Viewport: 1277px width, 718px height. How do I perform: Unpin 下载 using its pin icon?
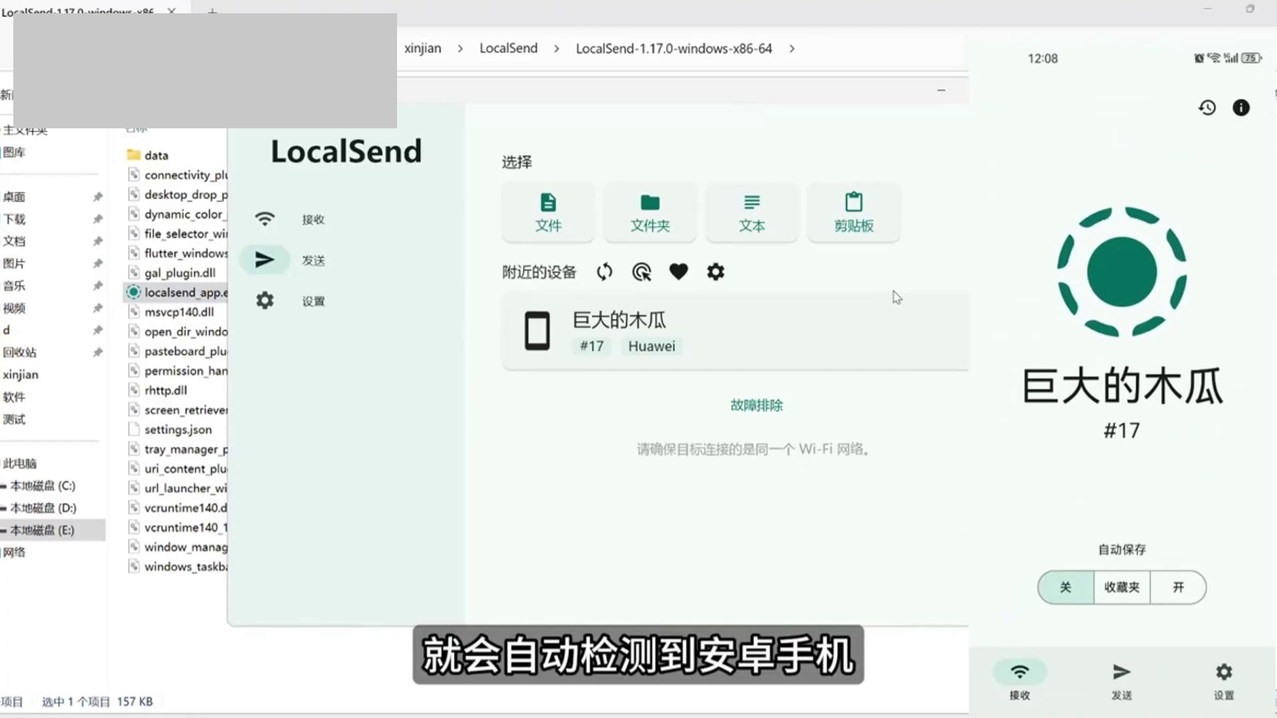(98, 219)
